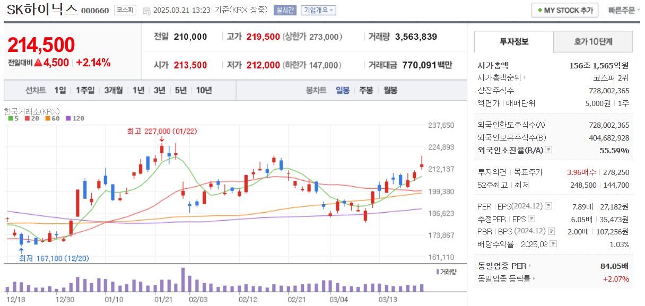This screenshot has width=645, height=306.
Task: Click the latest red candlestick on the chart
Action: tap(422, 164)
